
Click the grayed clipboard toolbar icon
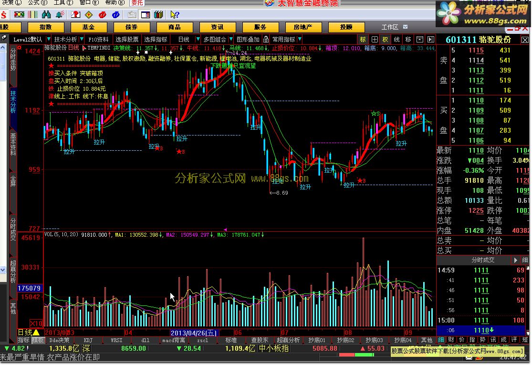[x=132, y=15]
